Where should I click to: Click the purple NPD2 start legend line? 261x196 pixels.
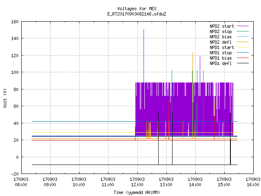click(243, 26)
